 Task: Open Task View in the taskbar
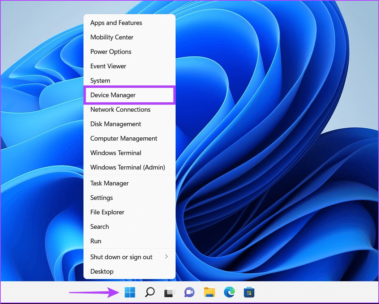pyautogui.click(x=170, y=292)
